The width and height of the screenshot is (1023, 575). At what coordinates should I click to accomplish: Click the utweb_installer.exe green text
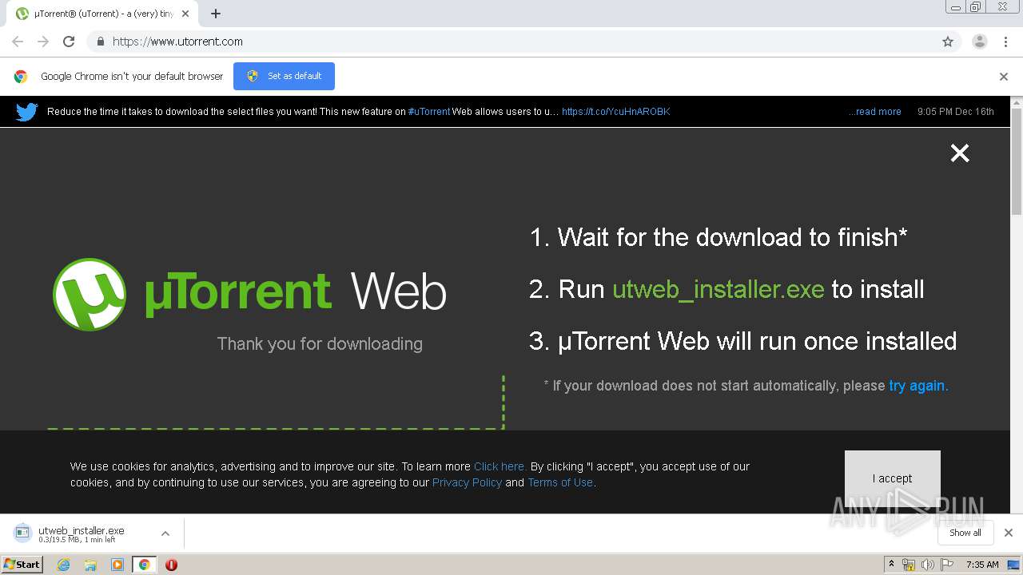[718, 289]
